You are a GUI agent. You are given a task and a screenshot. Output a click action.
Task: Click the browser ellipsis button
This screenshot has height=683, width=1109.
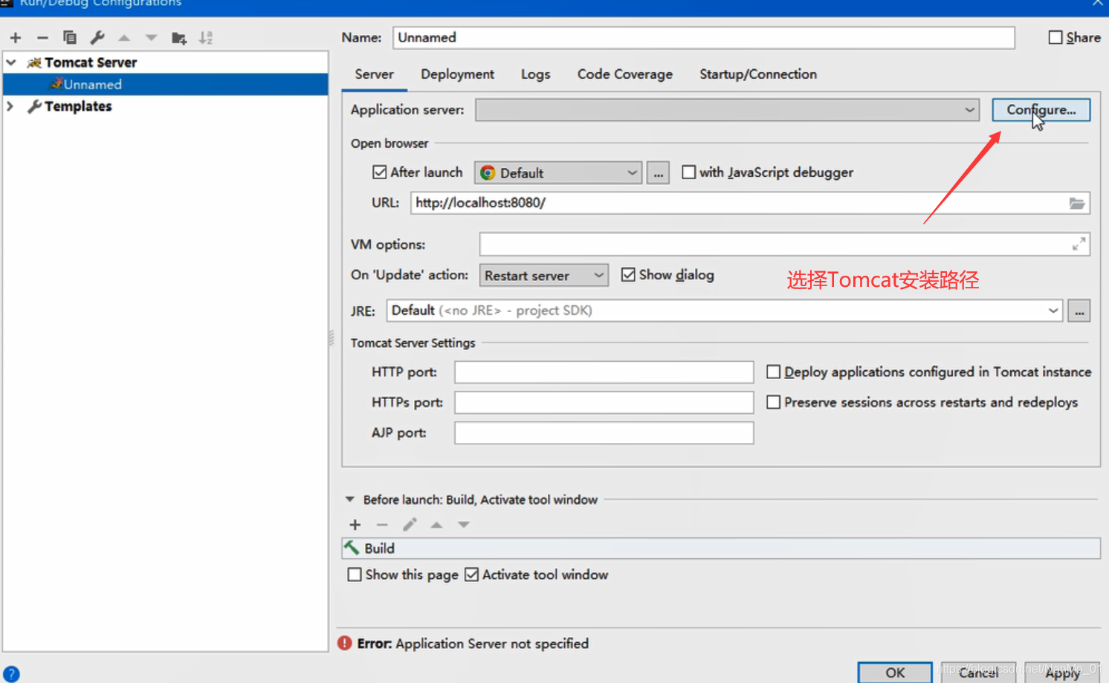pyautogui.click(x=658, y=172)
